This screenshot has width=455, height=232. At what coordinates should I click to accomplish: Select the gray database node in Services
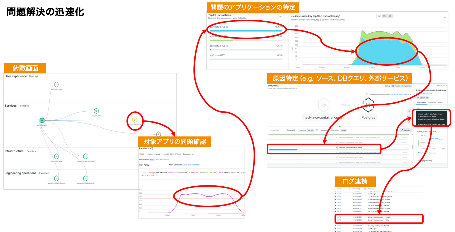click(x=158, y=134)
